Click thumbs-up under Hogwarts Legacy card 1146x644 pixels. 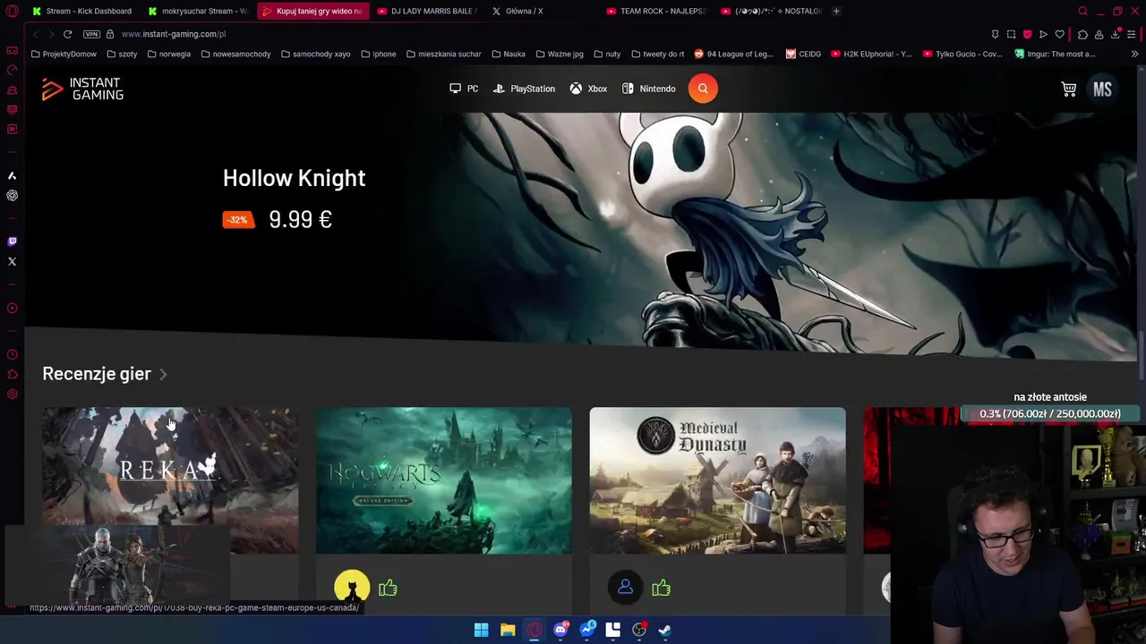(x=388, y=588)
